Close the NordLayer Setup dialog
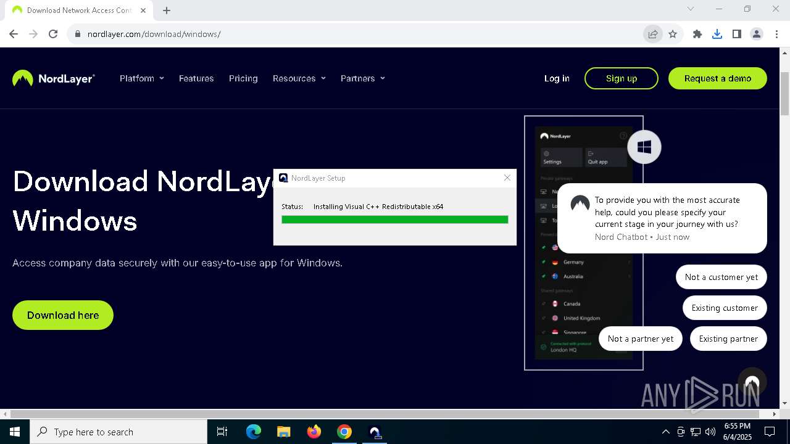This screenshot has width=790, height=444. [507, 178]
